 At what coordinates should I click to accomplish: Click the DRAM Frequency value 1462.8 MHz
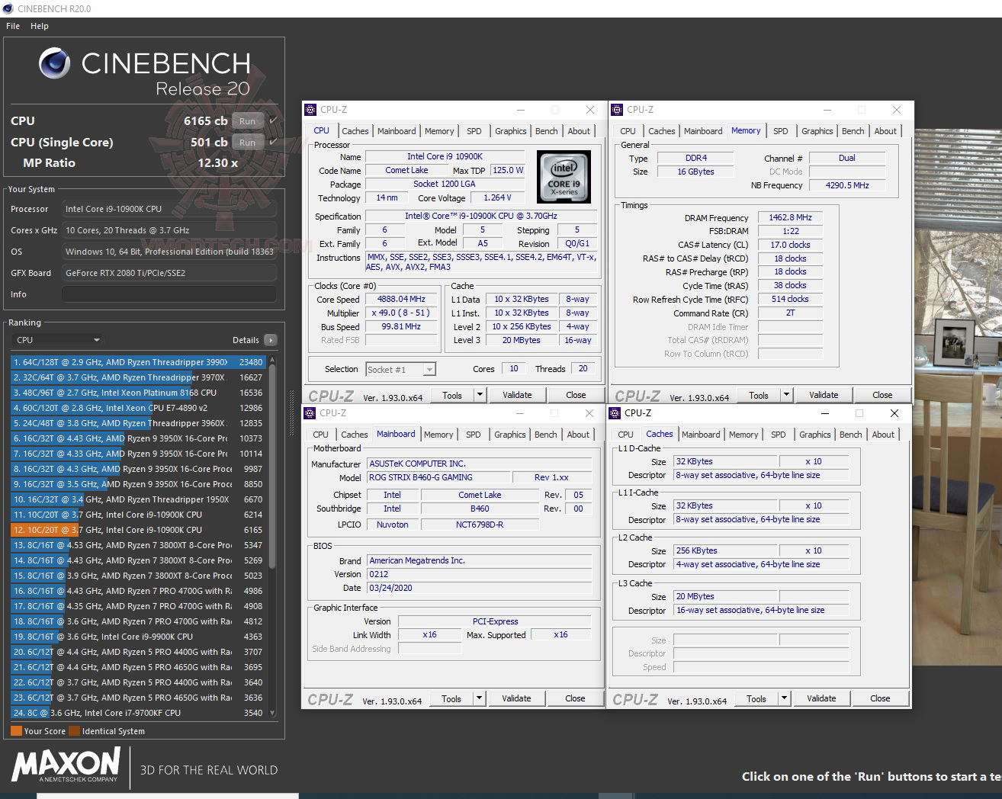click(791, 217)
